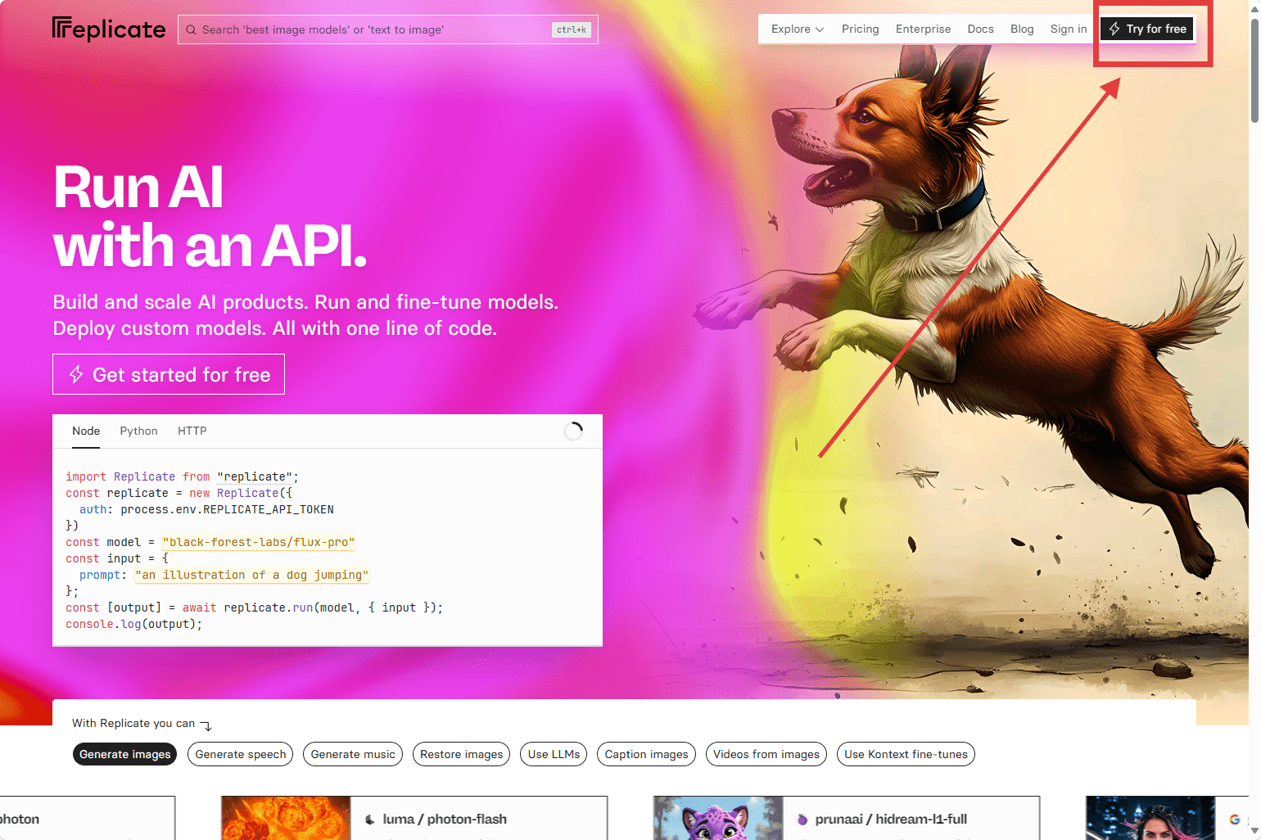1261x840 pixels.
Task: Click the arrow icon after 'With Replicate you can'
Action: pos(206,725)
